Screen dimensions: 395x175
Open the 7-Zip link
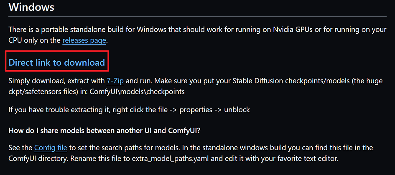point(115,81)
